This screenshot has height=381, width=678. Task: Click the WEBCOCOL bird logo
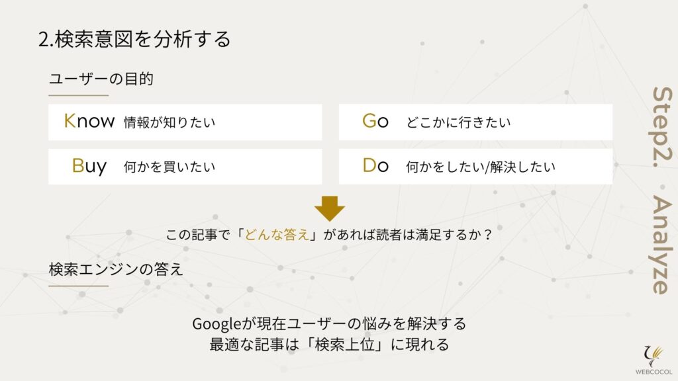click(x=654, y=356)
